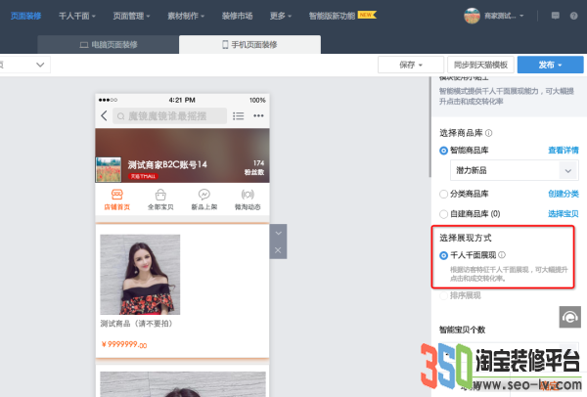Expand the 素材制作 menu

(186, 16)
